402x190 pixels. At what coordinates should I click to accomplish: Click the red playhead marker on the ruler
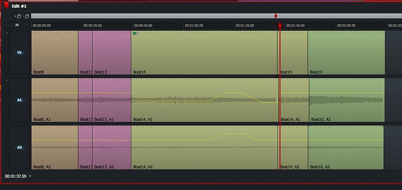pyautogui.click(x=280, y=25)
